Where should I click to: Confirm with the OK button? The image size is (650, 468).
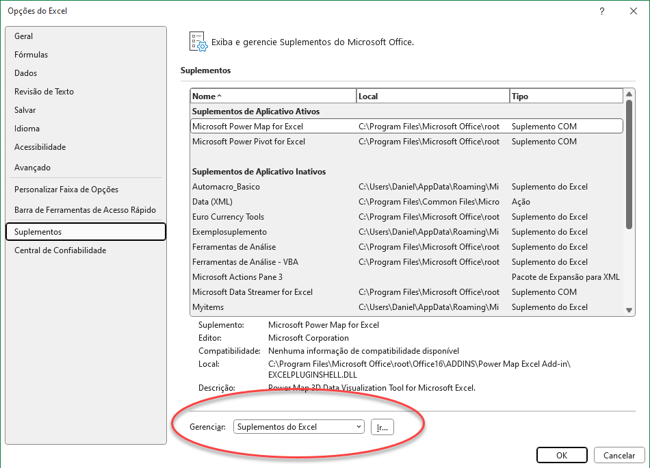click(x=562, y=455)
